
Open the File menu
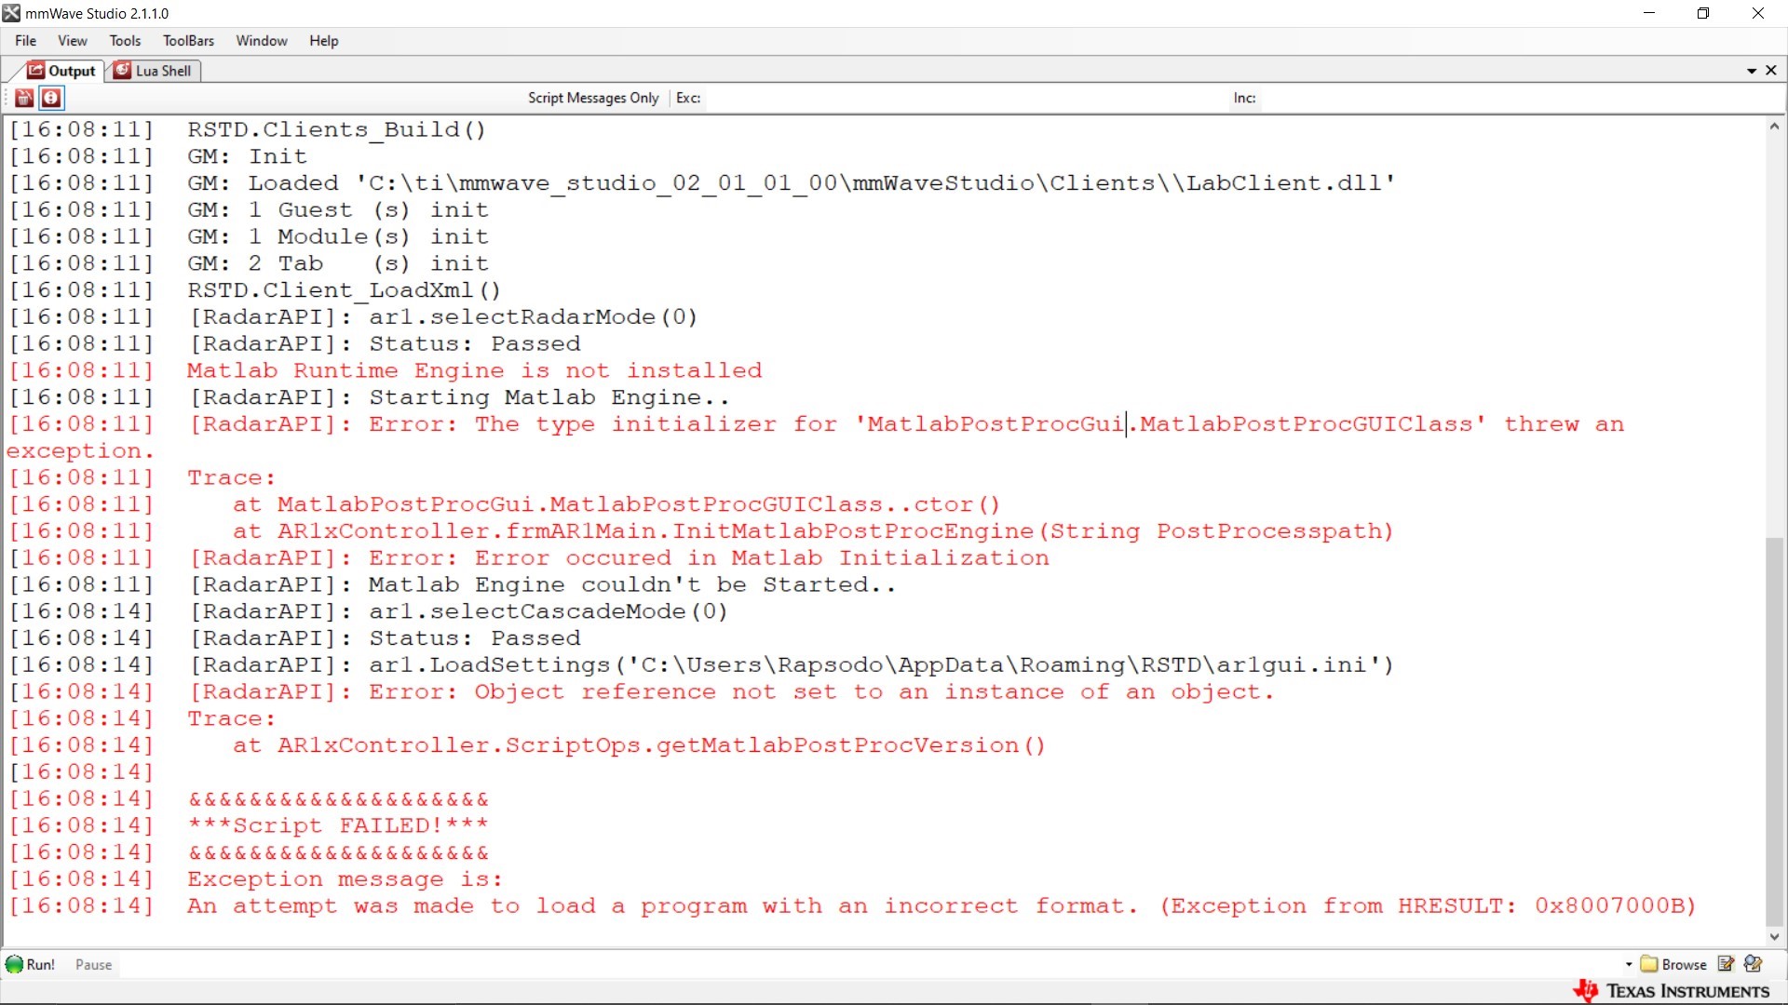(x=25, y=41)
